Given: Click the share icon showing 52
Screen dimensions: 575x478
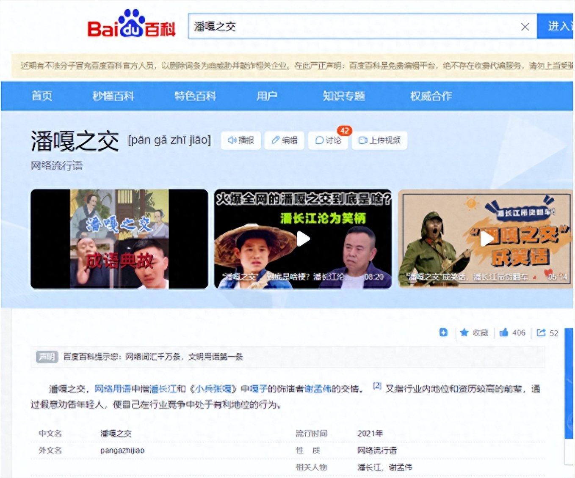Looking at the screenshot, I should click(541, 332).
